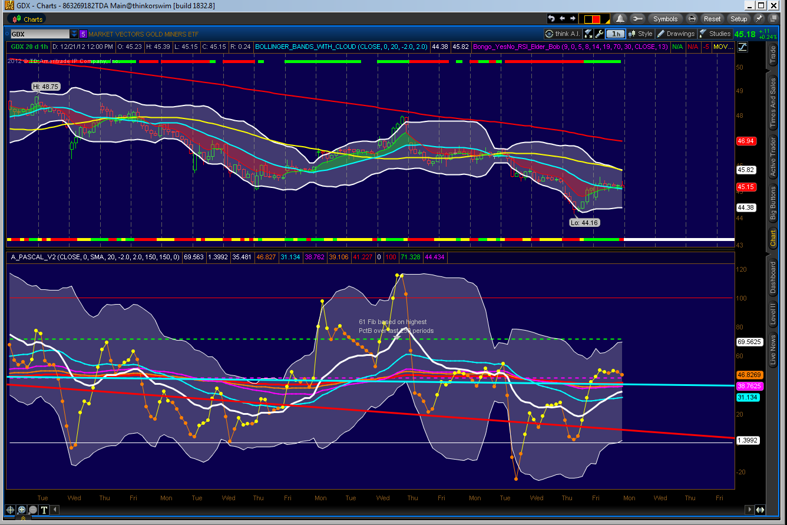This screenshot has height=525, width=787.
Task: Click the 1.3992 axis value label
Action: (748, 440)
